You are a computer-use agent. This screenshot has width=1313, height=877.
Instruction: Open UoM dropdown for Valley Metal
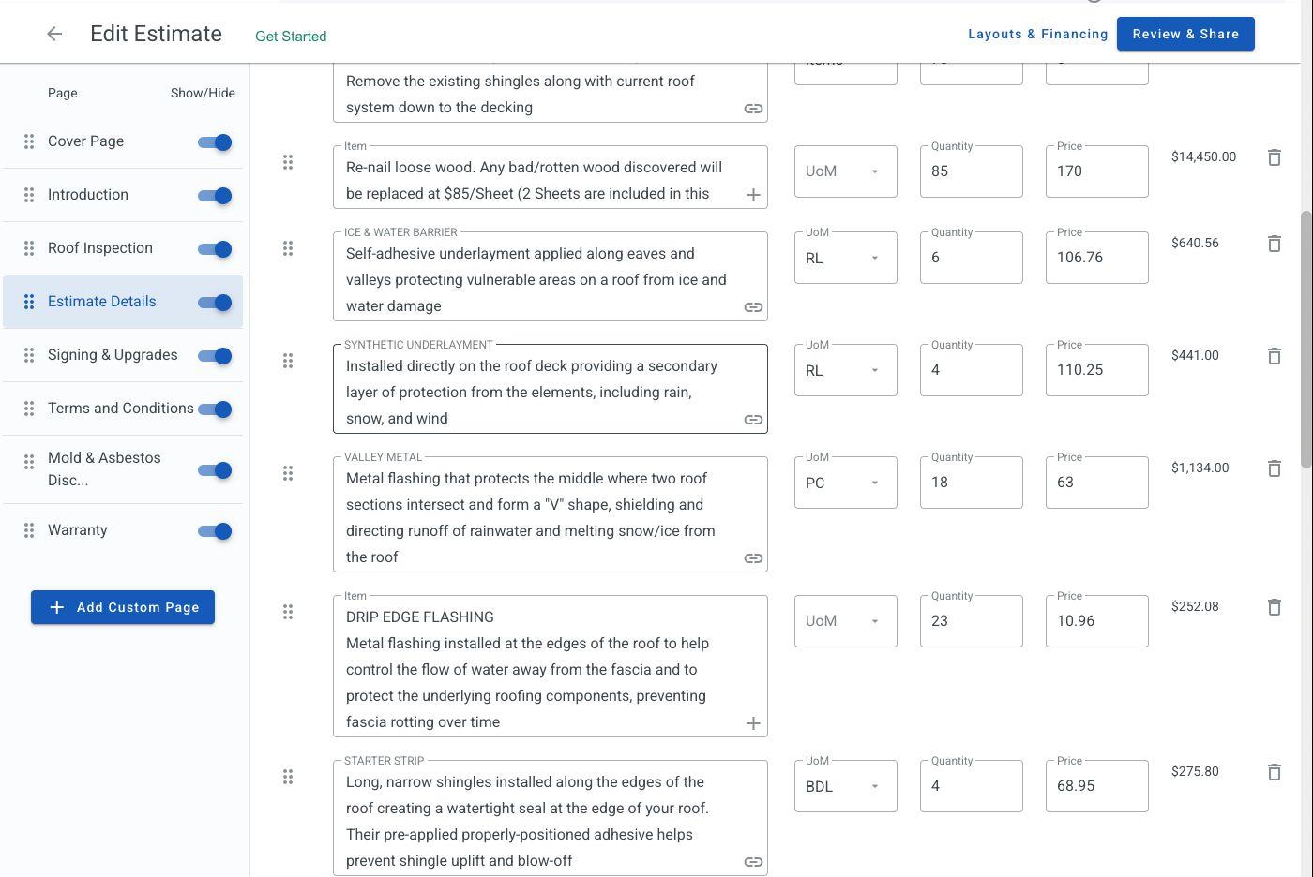pyautogui.click(x=845, y=483)
